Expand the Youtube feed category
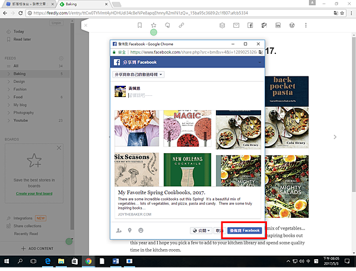Screen dimensions: 356x271 pos(9,121)
